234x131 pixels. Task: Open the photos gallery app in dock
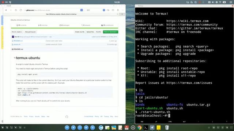point(114,128)
